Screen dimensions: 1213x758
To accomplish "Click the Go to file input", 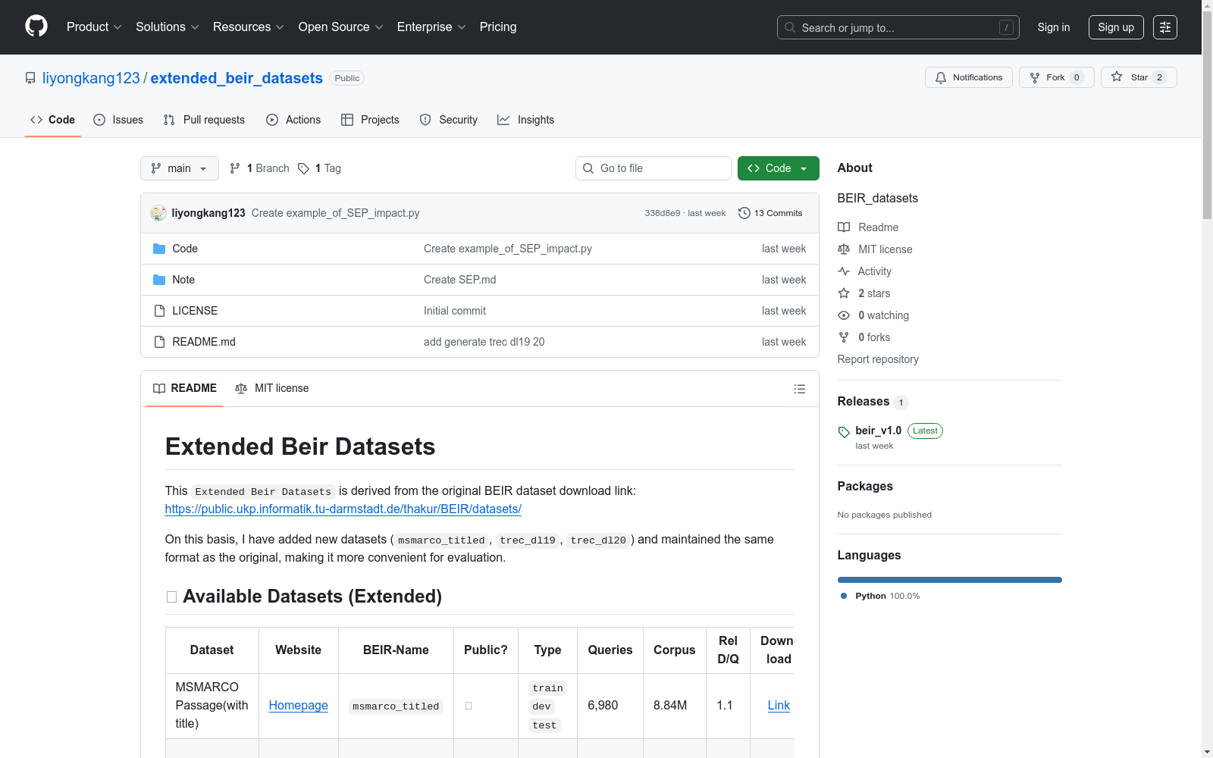I will (x=654, y=168).
